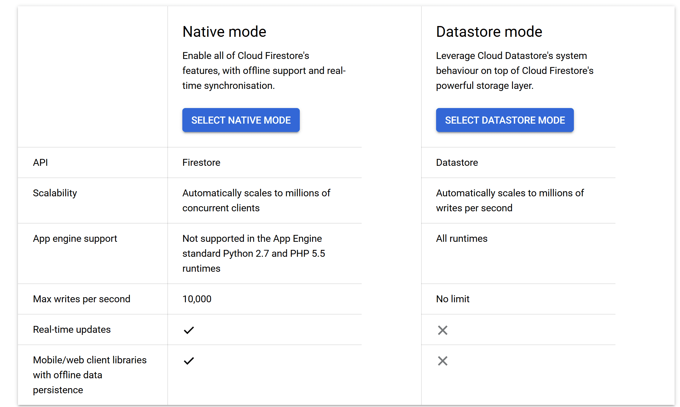This screenshot has height=407, width=680.
Task: Click the All runtimes text
Action: (462, 239)
